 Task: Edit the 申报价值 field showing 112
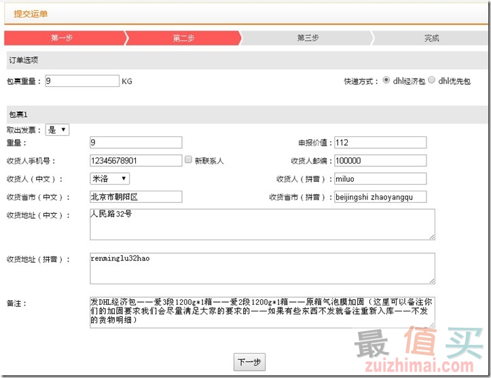[380, 143]
